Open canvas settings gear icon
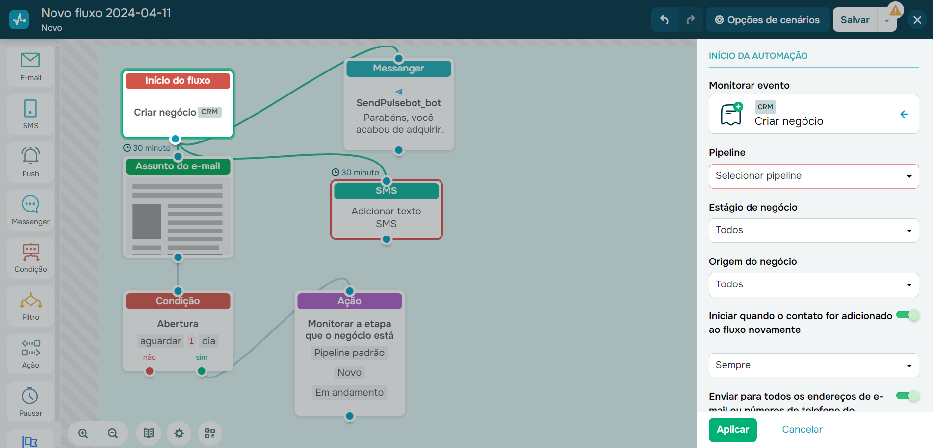Viewport: 933px width, 448px height. tap(179, 433)
